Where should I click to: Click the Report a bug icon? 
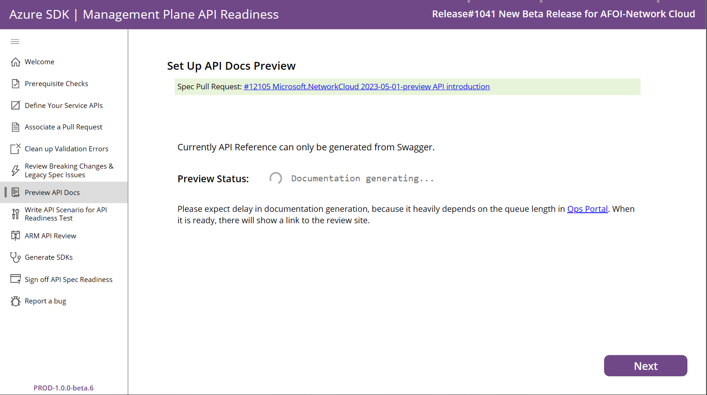15,301
